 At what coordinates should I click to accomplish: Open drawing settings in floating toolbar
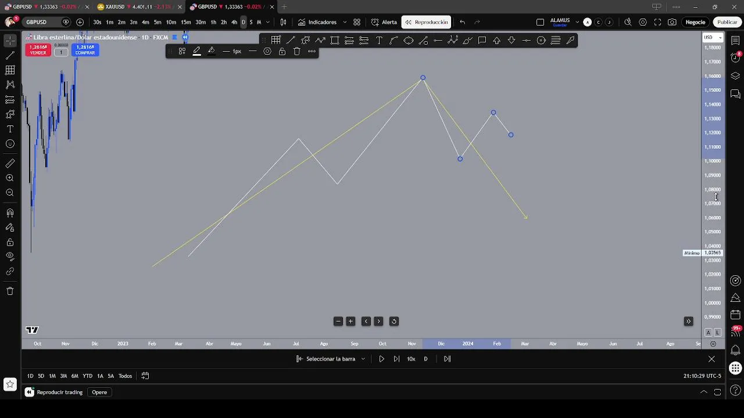pos(267,51)
